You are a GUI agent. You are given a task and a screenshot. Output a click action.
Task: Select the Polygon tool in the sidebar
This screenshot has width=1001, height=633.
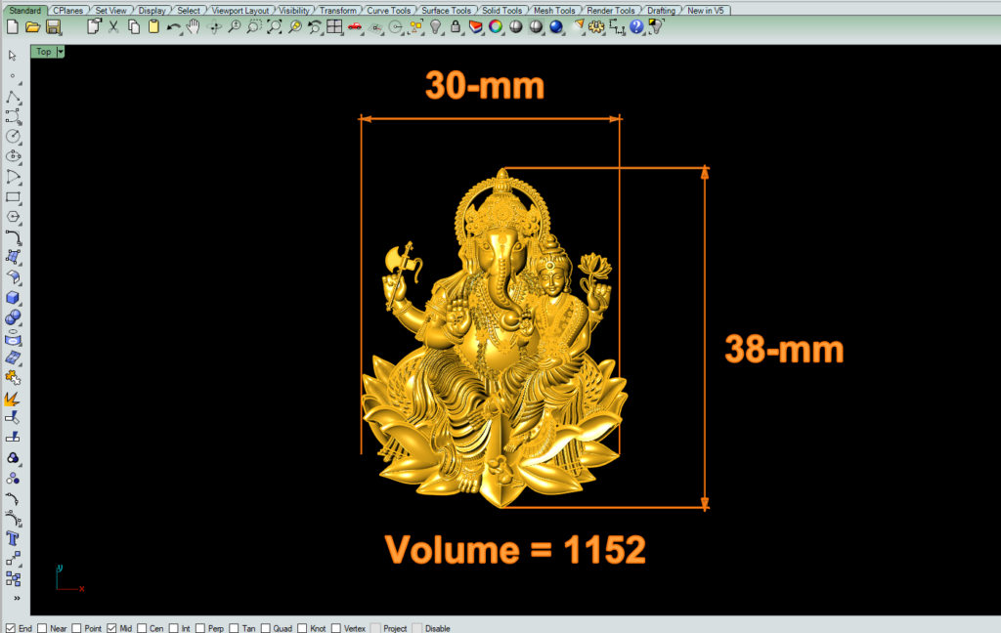point(13,217)
